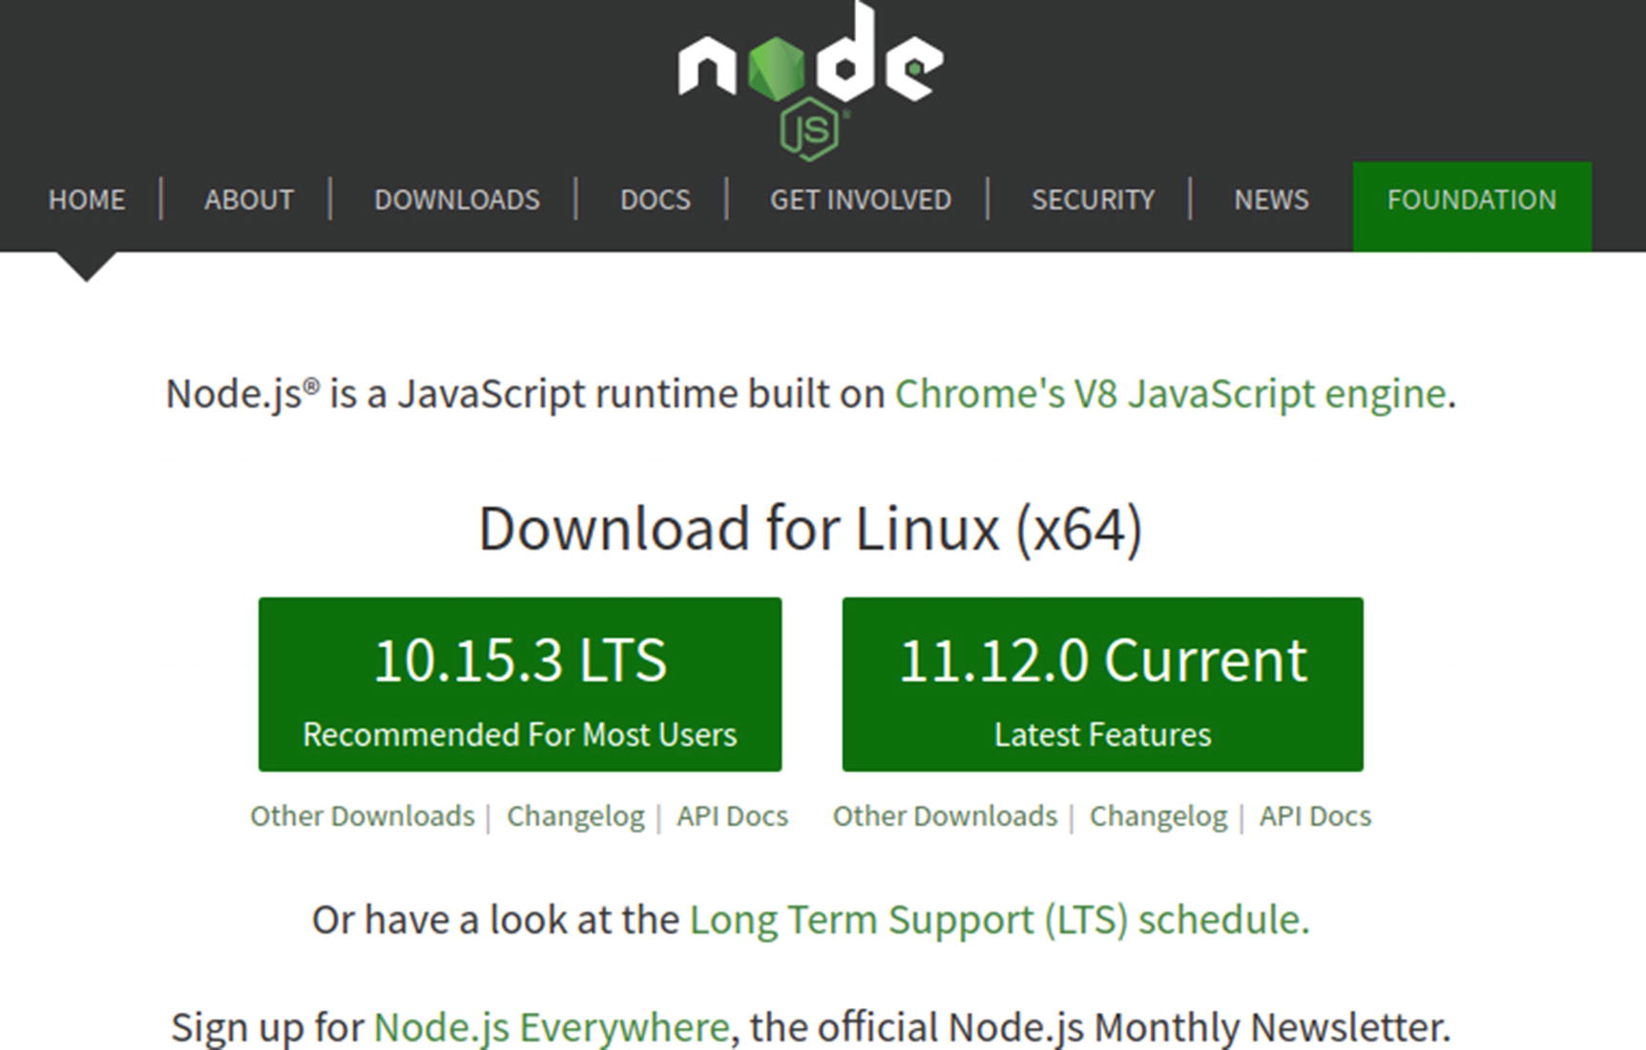The width and height of the screenshot is (1646, 1050).
Task: Go to the HOME nav item
Action: coord(87,199)
